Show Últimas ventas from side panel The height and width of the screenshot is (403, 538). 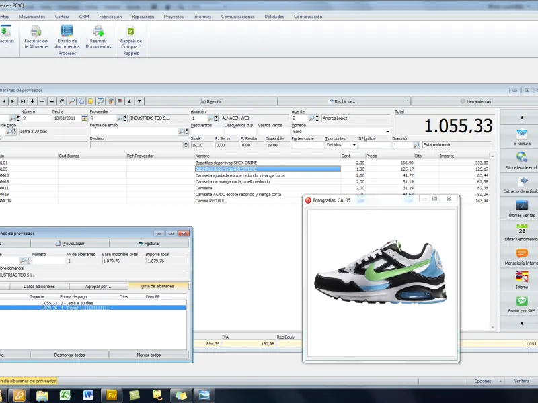click(522, 208)
